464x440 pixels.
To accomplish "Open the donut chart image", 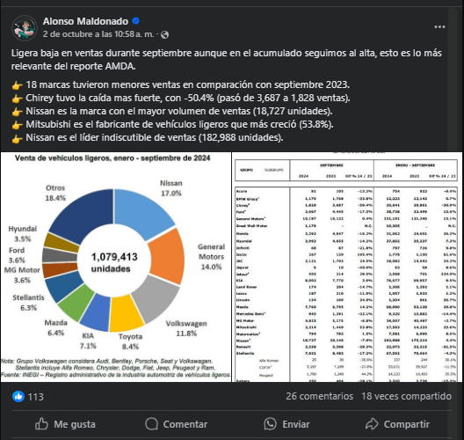I will click(116, 267).
